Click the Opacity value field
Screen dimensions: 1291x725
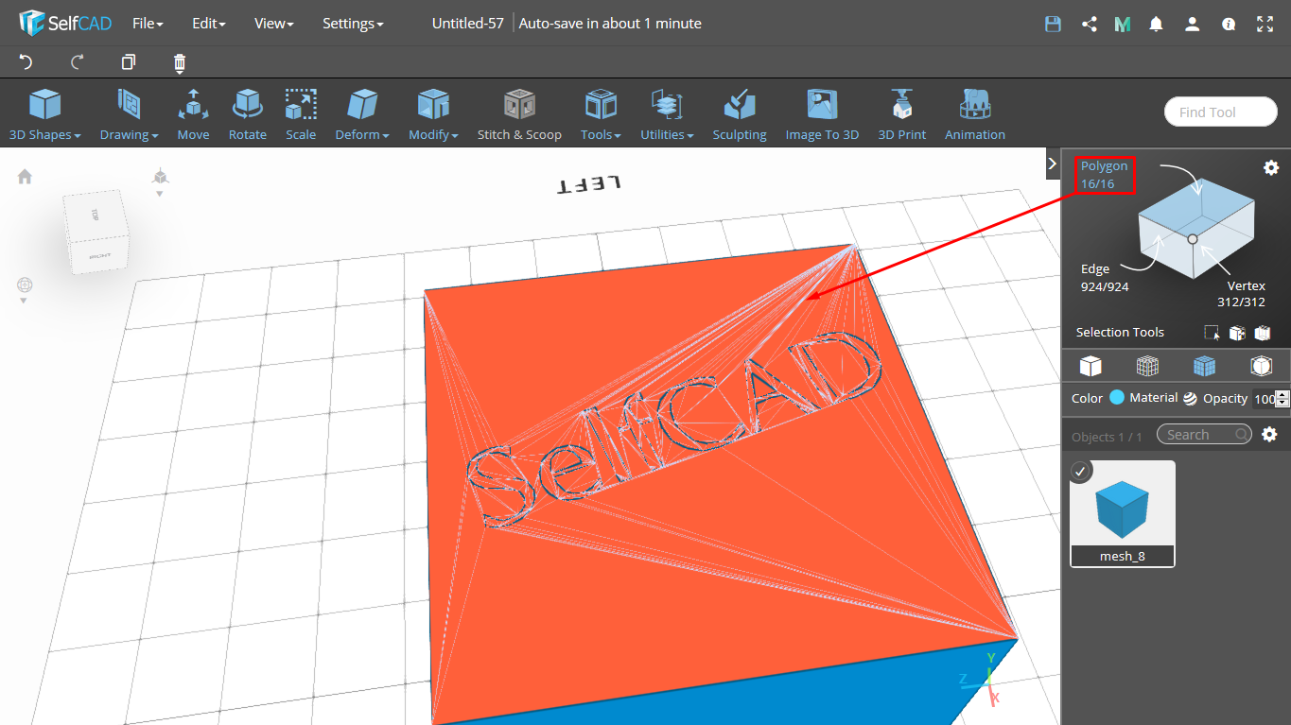(x=1264, y=399)
